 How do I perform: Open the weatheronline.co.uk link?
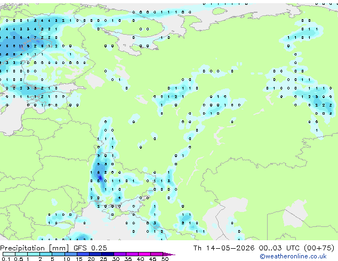293,256
